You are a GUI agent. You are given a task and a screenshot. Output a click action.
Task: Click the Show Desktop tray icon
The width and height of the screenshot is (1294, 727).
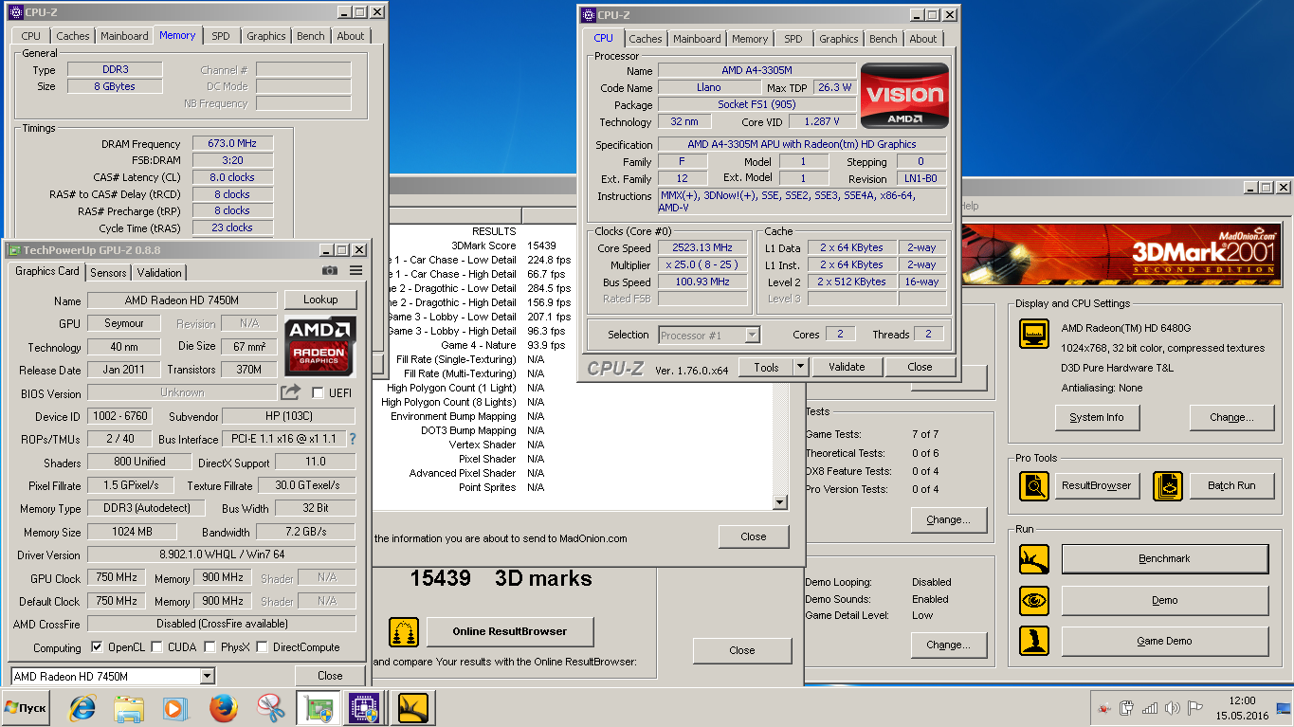pos(1285,708)
